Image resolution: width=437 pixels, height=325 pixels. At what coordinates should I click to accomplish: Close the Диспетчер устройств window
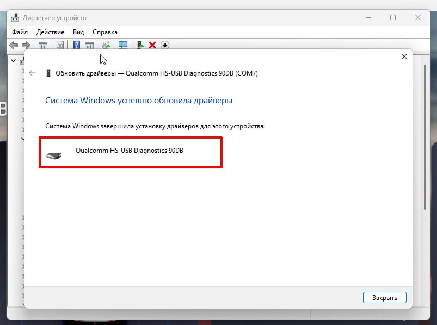418,17
